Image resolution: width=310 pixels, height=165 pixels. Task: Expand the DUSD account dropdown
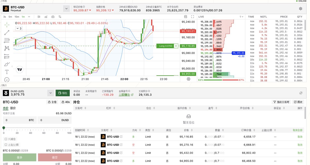[50, 93]
